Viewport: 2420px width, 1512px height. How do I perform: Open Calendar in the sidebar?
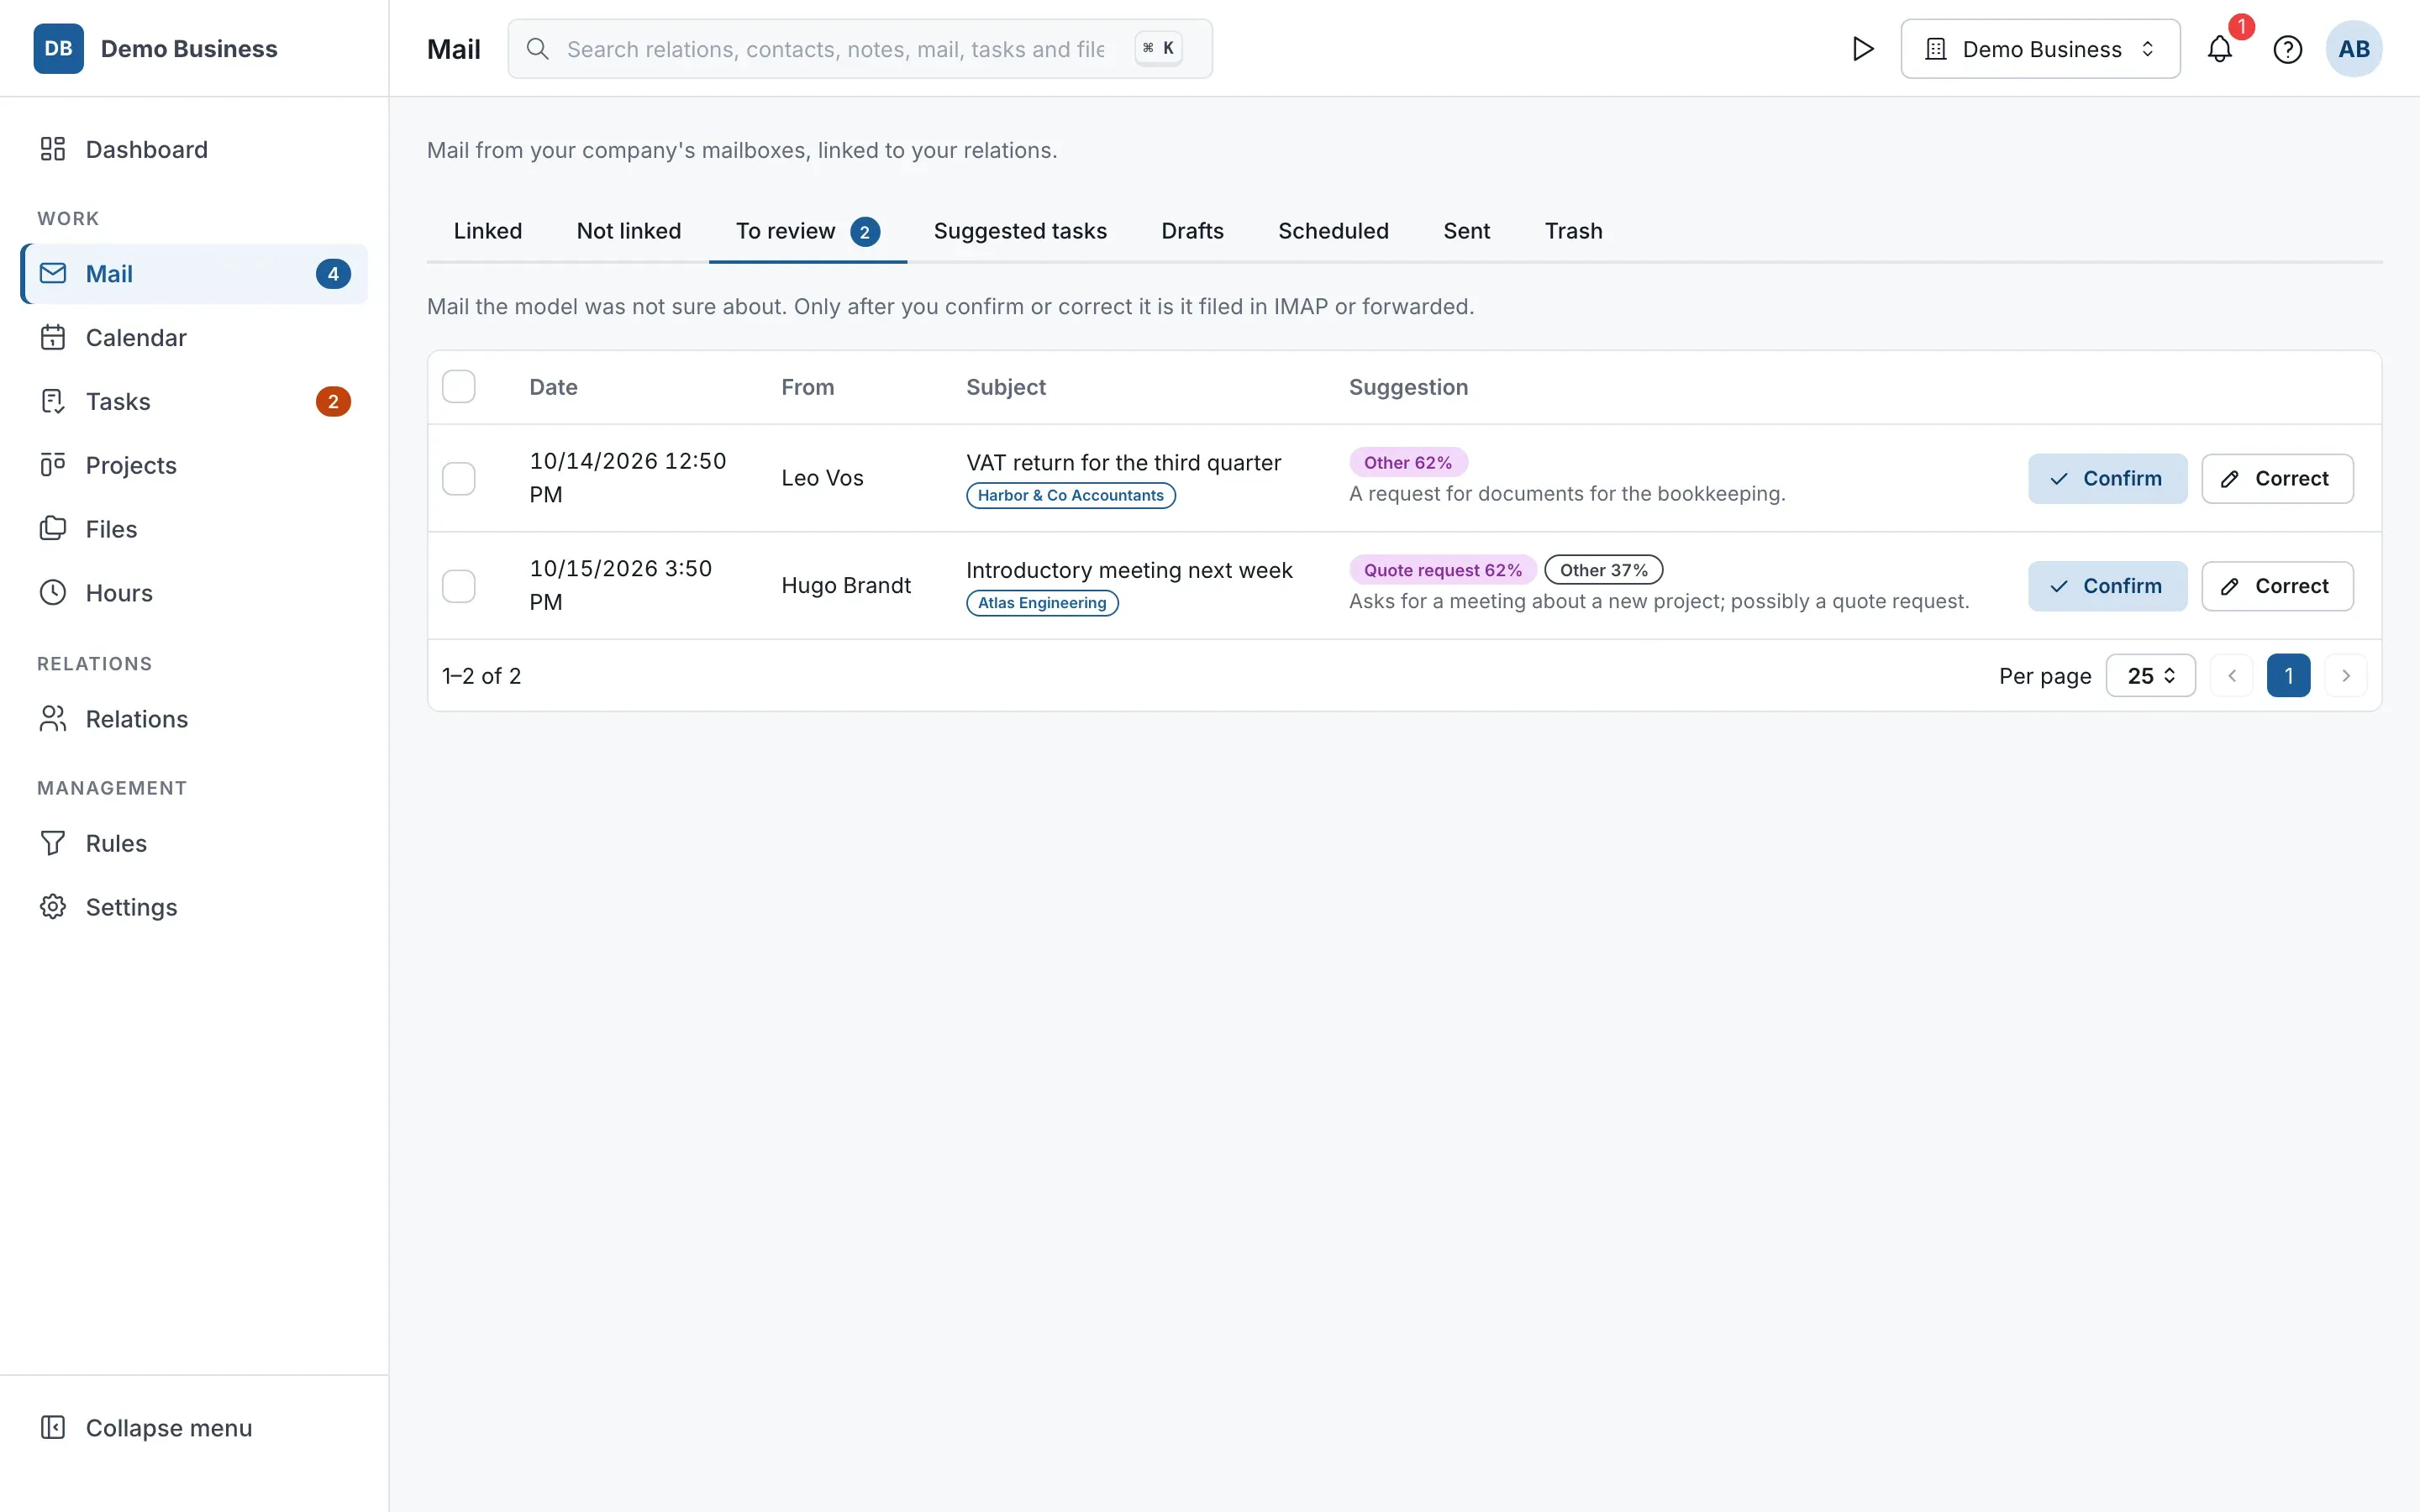tap(194, 337)
